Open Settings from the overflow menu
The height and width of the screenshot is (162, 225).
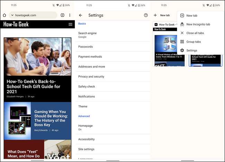(192, 50)
